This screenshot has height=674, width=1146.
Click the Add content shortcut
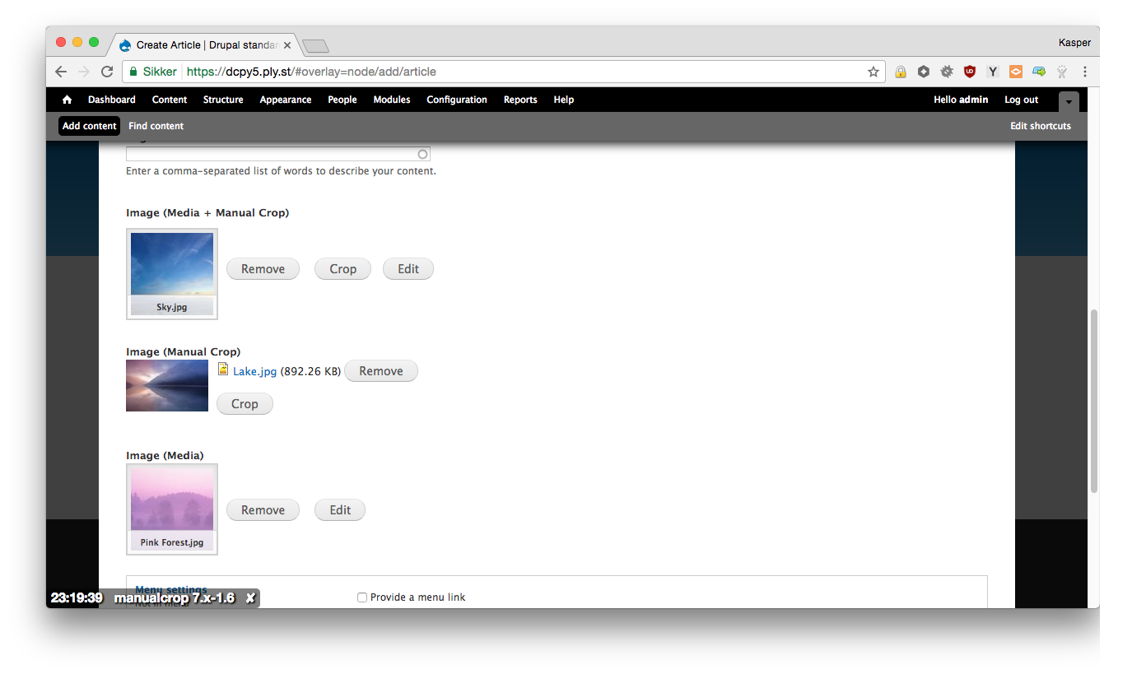click(x=90, y=126)
